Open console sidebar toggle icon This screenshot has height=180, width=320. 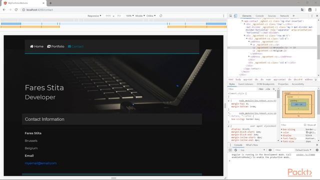tap(230, 150)
